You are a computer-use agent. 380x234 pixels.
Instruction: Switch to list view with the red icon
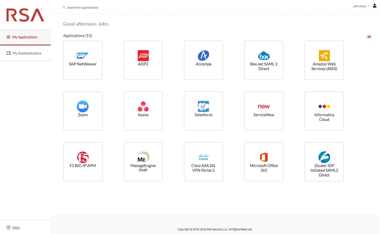coord(369,37)
